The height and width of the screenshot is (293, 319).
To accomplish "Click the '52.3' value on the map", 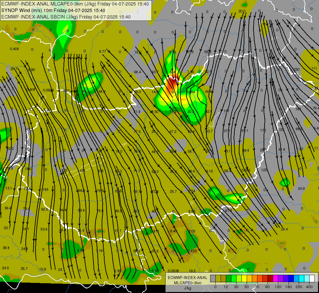I will tap(155, 172).
